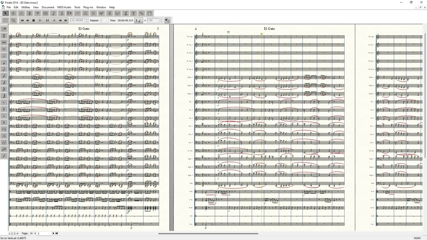Toggle the augmentation dot entry
The width and height of the screenshot is (427, 240).
[4, 102]
